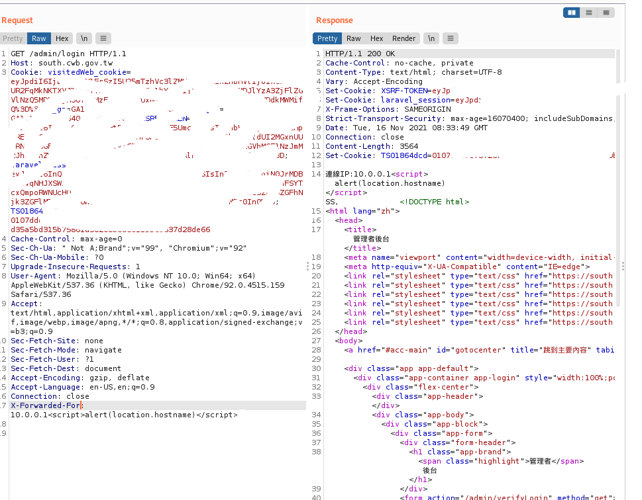
Task: Click '<!DOCTYPE html>' in Response
Action: click(435, 202)
